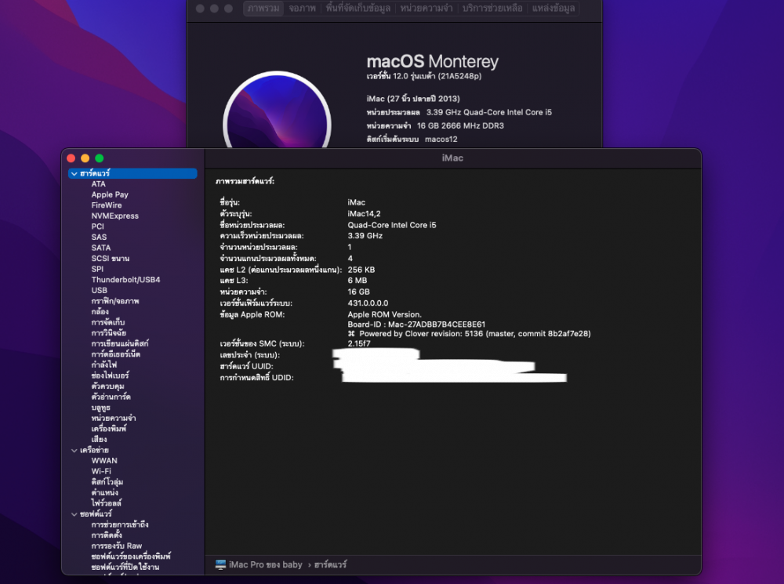Select การวินิจฉัย in the sidebar
Viewport: 784px width, 584px height.
[x=108, y=333]
